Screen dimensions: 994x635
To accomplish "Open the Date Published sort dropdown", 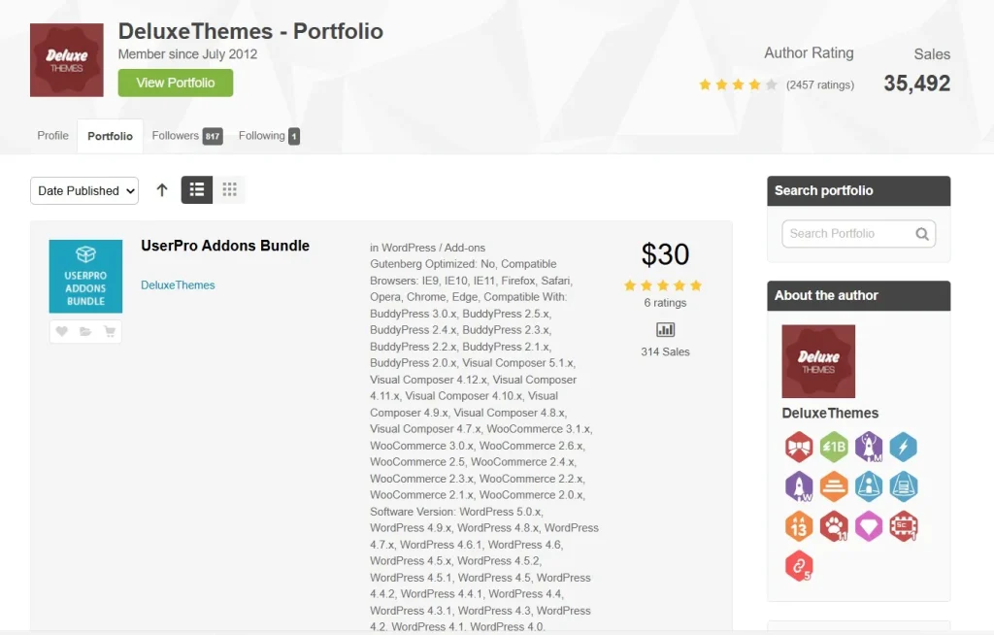I will click(x=84, y=191).
